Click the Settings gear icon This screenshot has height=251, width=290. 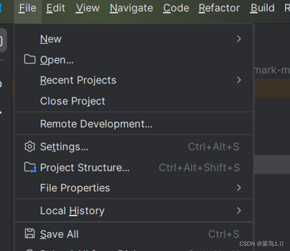click(x=30, y=147)
